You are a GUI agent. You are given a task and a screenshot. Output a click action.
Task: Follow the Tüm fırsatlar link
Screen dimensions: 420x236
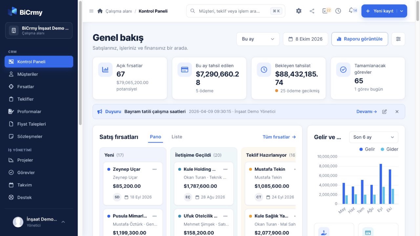[279, 137]
